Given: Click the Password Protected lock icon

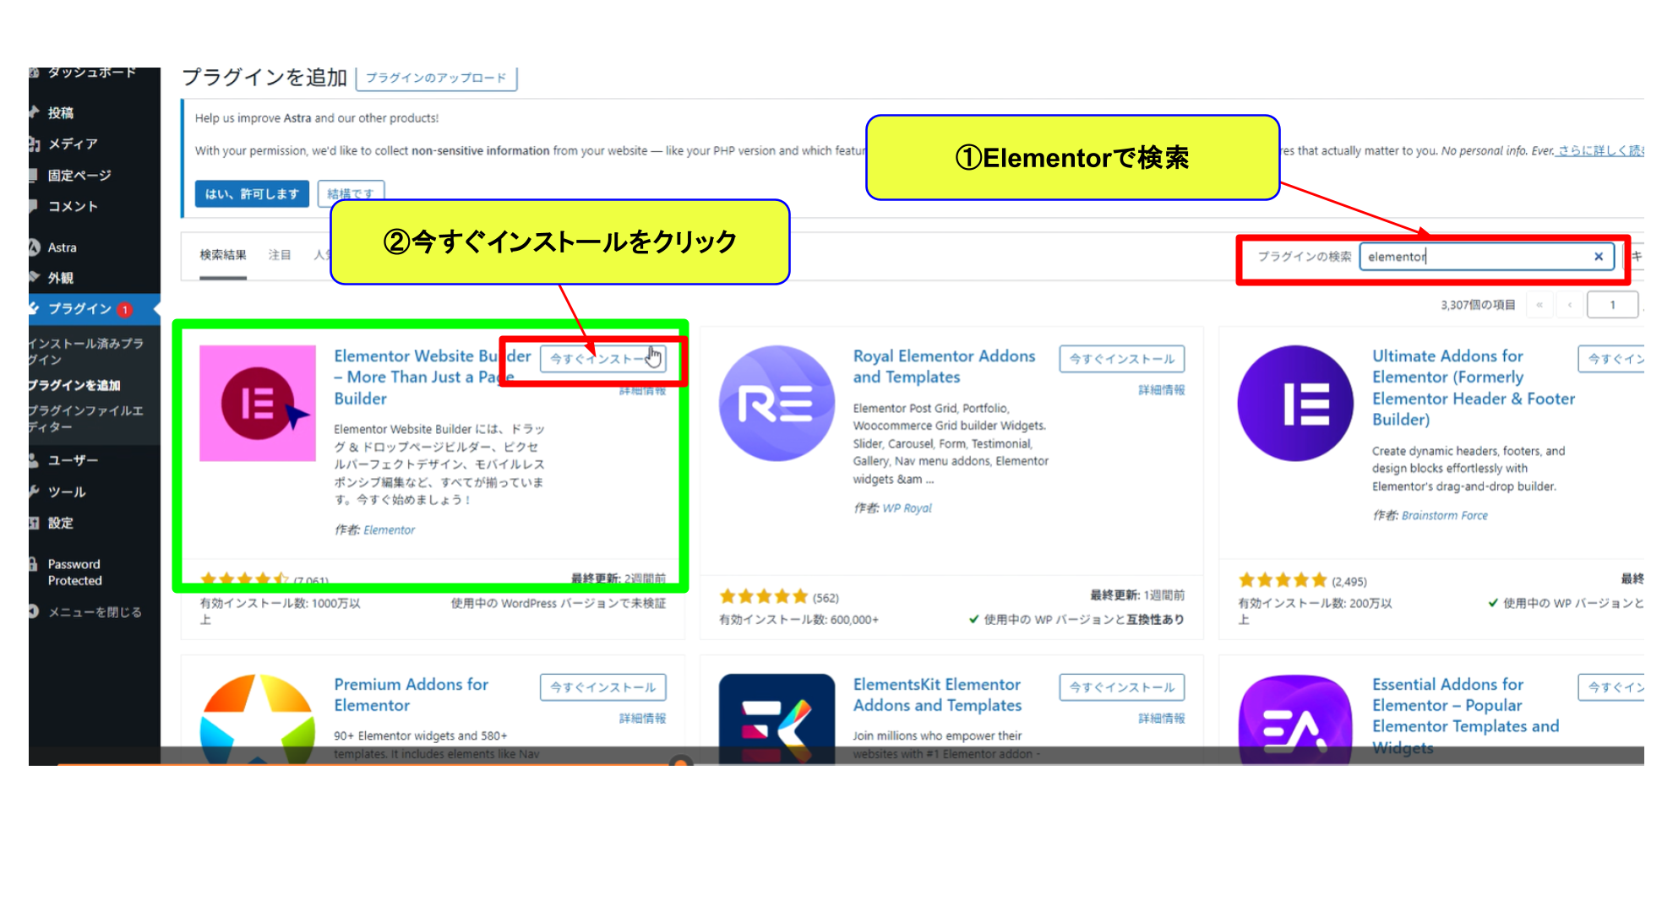Looking at the screenshot, I should (x=34, y=564).
